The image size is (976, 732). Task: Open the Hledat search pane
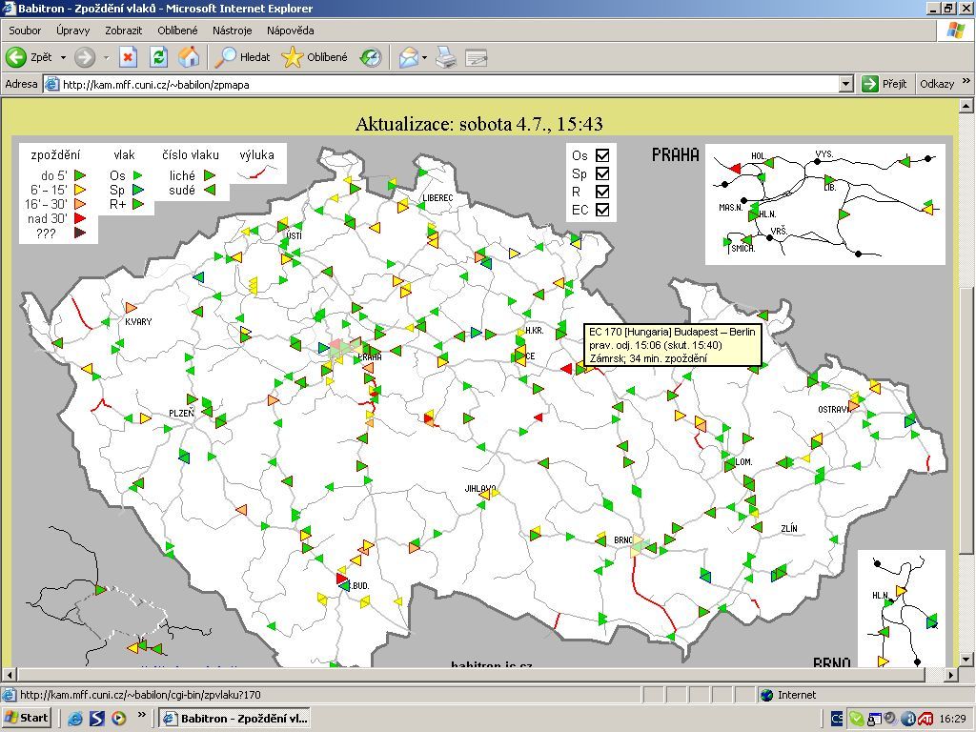tap(242, 57)
